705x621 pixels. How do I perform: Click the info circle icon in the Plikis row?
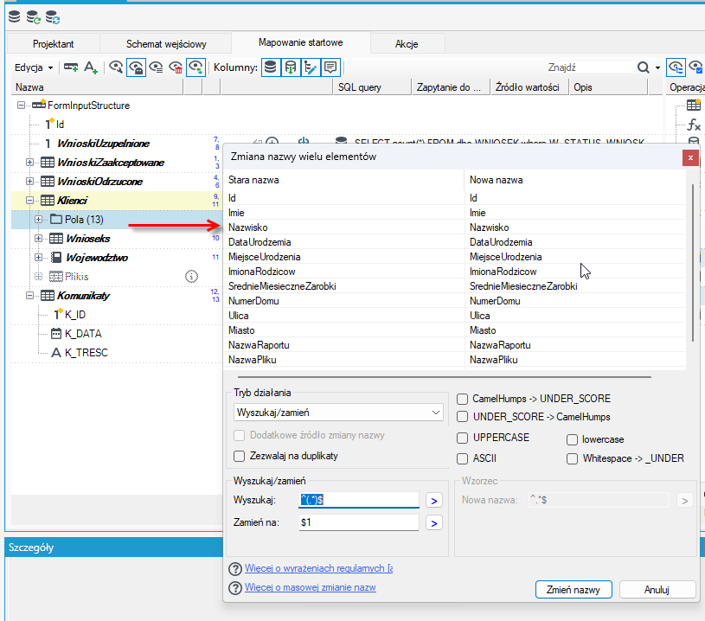pos(191,276)
